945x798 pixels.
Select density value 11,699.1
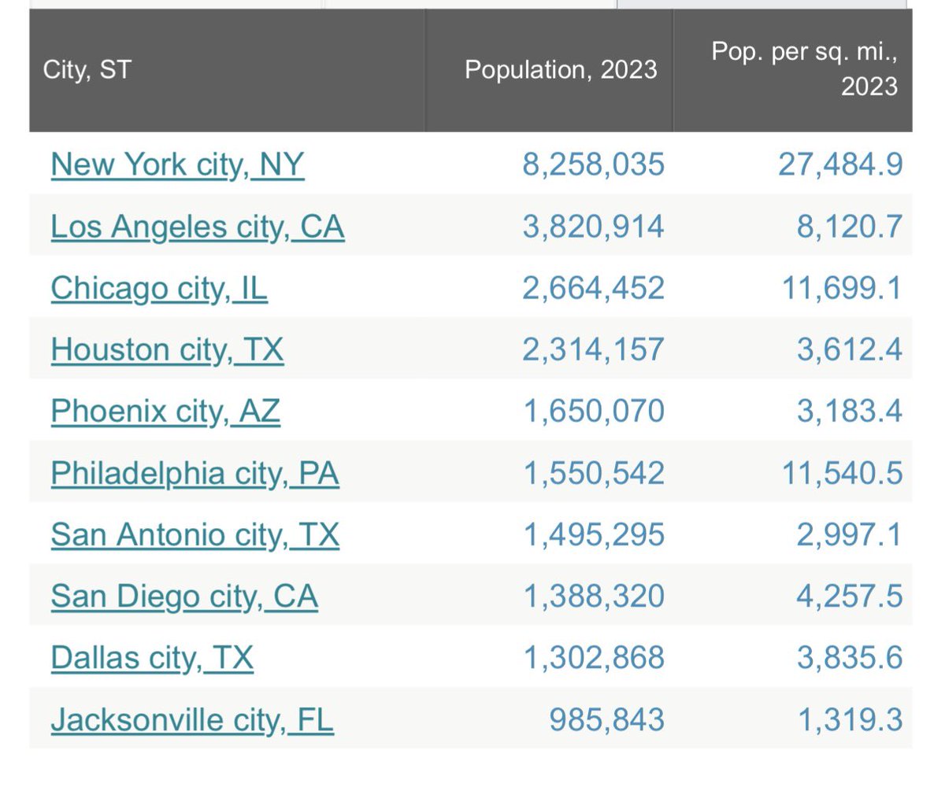[x=842, y=288]
